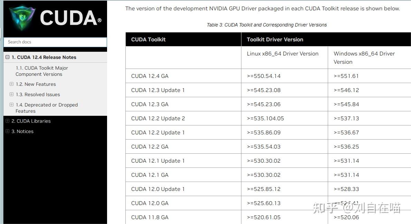Collapse the 1. CUDA 12.4 Release Notes section
Screen dimensions: 411x224
click(x=7, y=57)
